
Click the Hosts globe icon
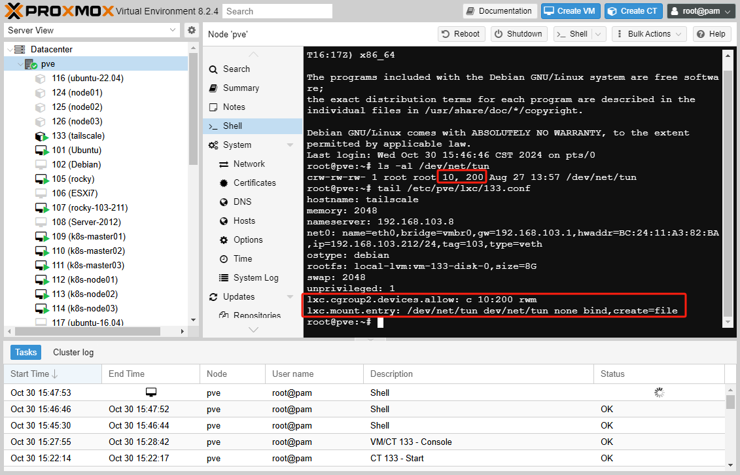[224, 220]
